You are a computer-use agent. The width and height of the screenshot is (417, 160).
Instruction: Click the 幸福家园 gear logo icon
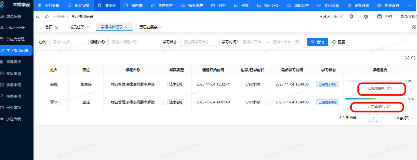(x=2, y=5)
